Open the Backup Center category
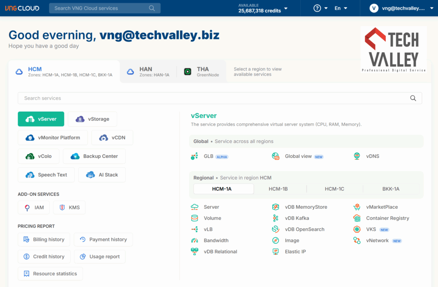The width and height of the screenshot is (438, 287). [95, 156]
